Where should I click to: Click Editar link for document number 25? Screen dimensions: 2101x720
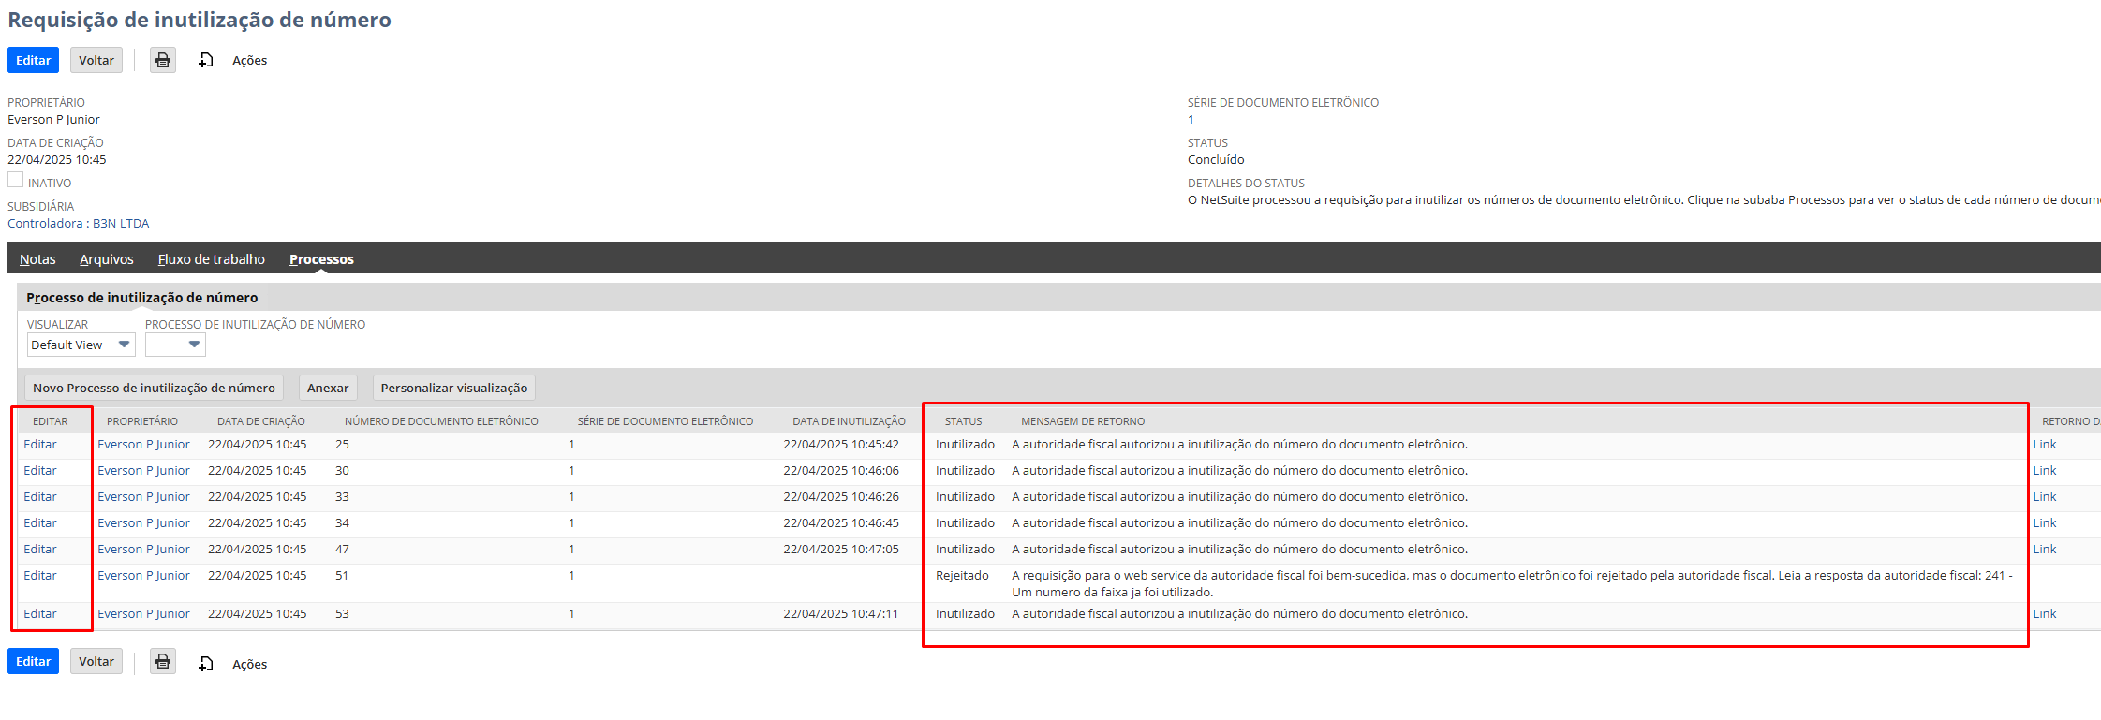[40, 445]
